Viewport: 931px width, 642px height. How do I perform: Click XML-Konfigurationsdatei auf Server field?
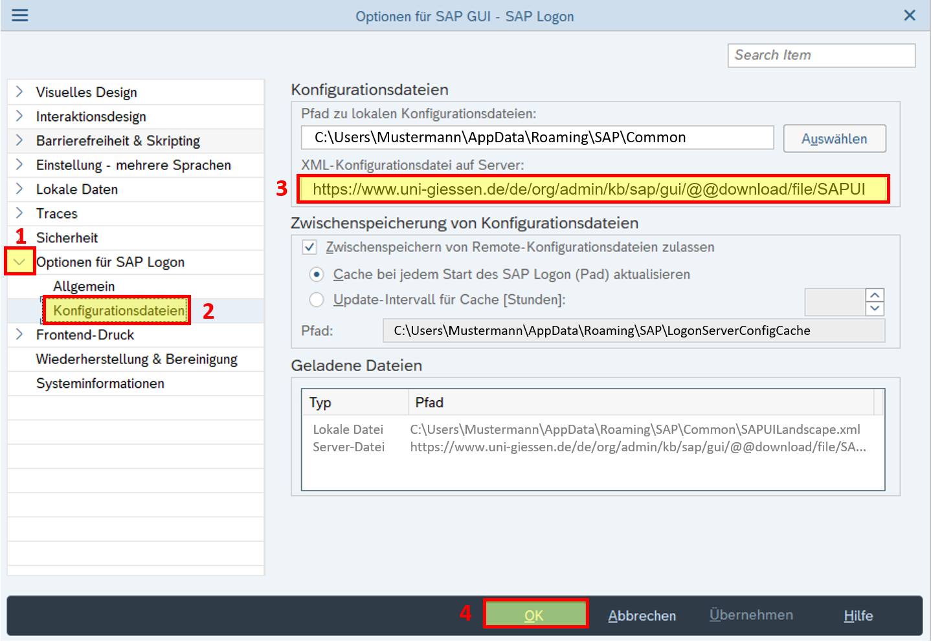pos(594,189)
